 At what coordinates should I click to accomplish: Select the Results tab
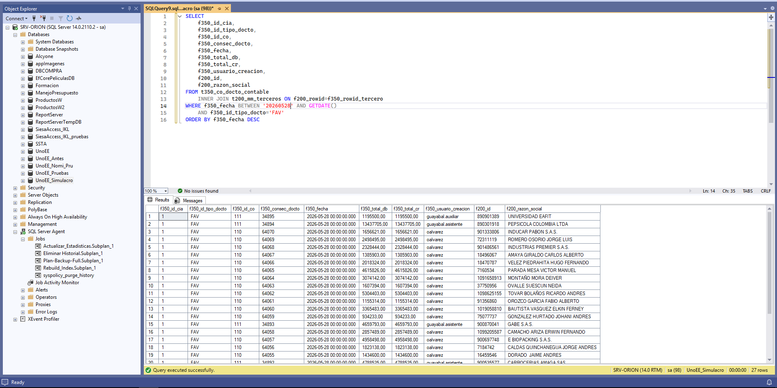point(158,200)
